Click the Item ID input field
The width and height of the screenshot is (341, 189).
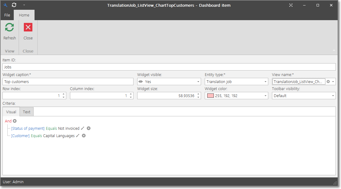pyautogui.click(x=169, y=67)
